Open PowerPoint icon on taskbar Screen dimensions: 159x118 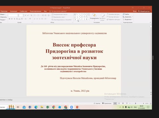point(78,107)
